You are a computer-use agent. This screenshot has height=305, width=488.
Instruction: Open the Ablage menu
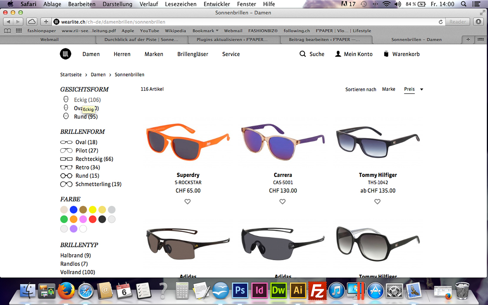coord(53,4)
